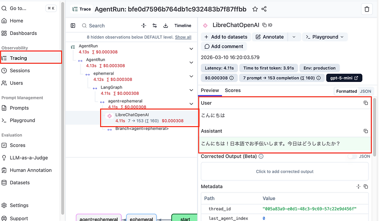Open Dashboards in sidebar
This screenshot has height=221, width=379.
(24, 33)
